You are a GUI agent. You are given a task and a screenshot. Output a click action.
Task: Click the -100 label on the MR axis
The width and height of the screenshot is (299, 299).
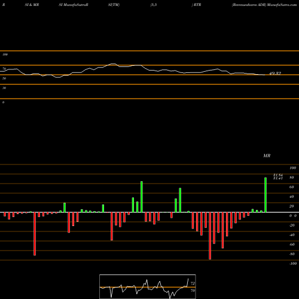point(293,264)
